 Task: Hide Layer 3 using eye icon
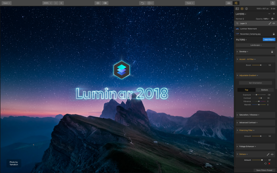[274, 24]
